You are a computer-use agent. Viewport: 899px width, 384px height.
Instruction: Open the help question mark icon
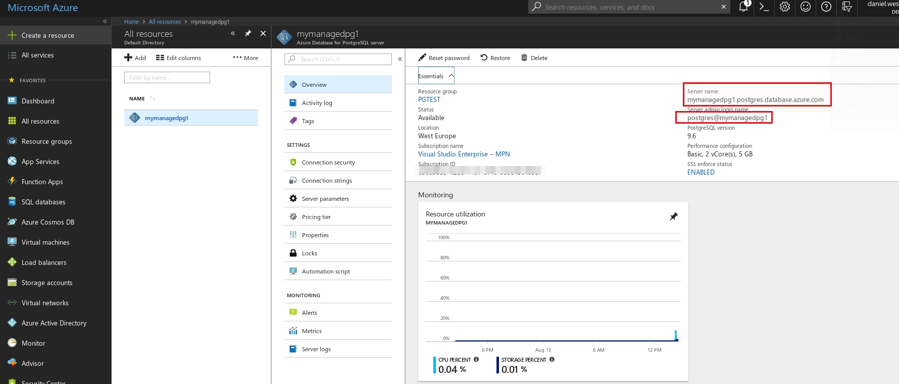point(826,7)
